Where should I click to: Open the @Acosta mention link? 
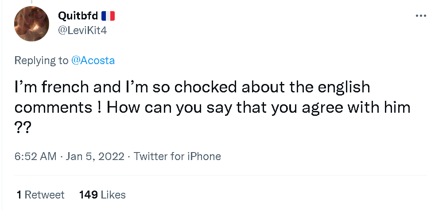[93, 61]
